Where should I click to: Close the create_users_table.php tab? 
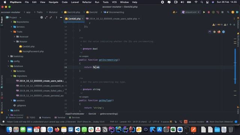point(139,19)
